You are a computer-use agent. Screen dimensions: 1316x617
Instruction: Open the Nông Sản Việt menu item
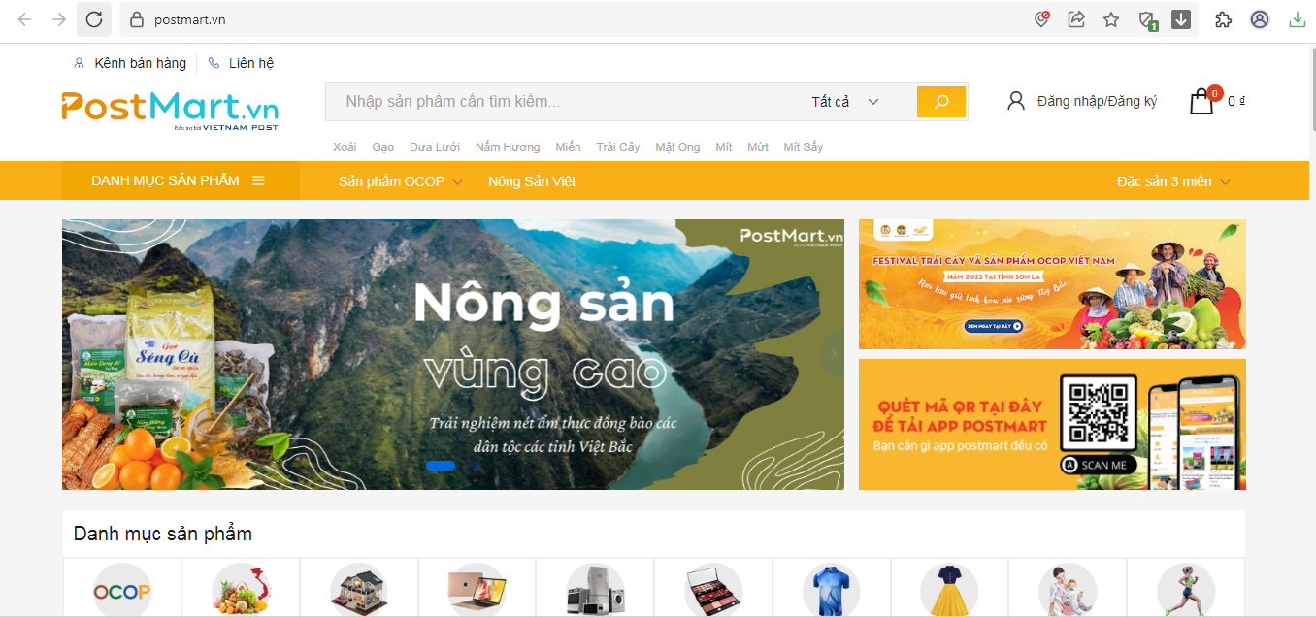tap(531, 180)
